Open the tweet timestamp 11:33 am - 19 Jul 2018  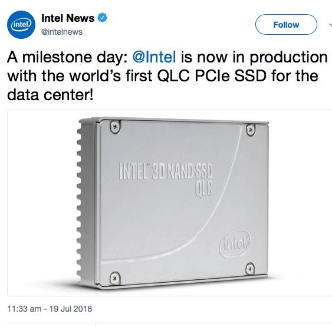50,309
